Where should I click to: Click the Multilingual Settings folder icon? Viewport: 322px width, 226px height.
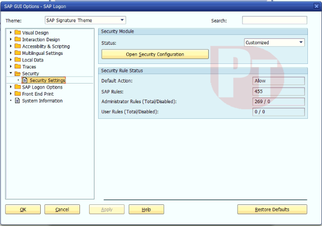click(18, 53)
